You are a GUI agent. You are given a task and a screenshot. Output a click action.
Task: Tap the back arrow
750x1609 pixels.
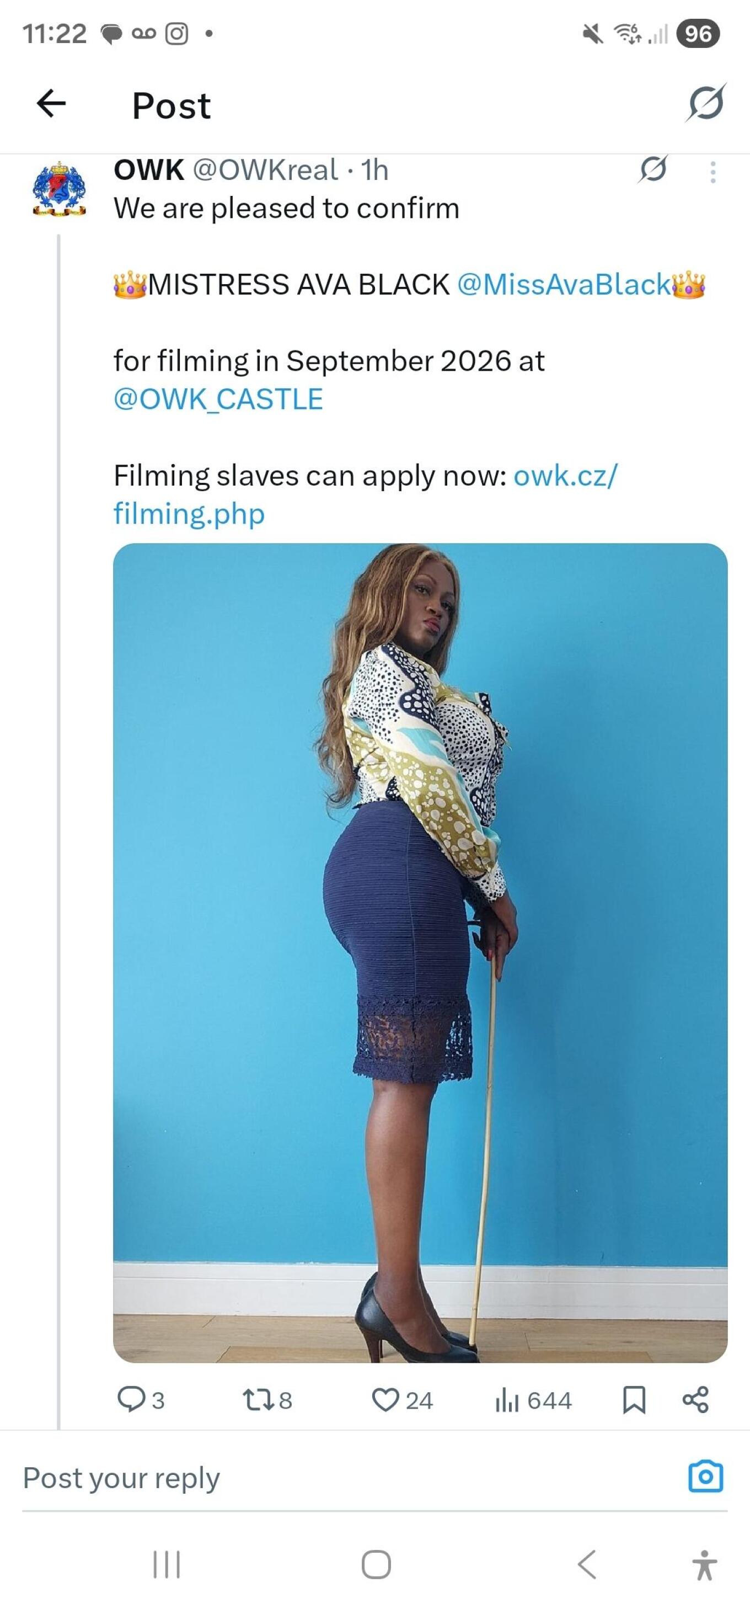coord(51,104)
